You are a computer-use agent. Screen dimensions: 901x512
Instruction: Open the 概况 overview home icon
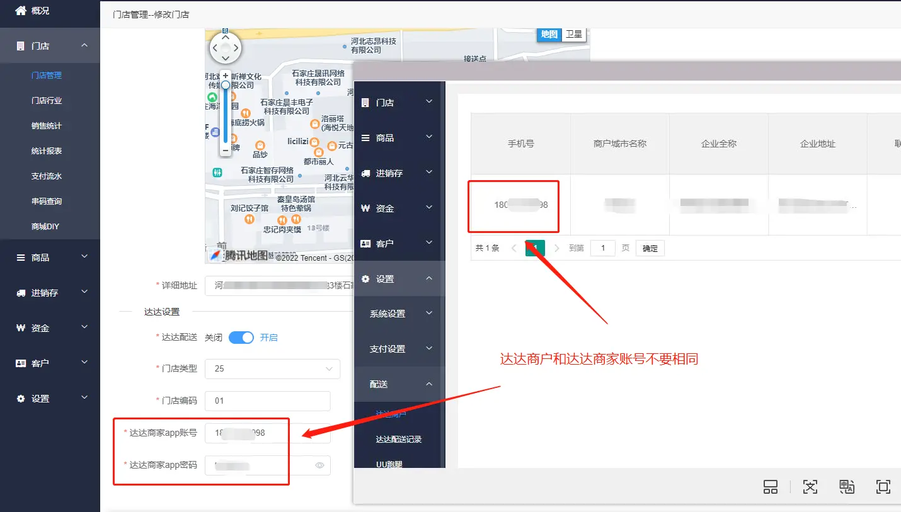click(20, 10)
